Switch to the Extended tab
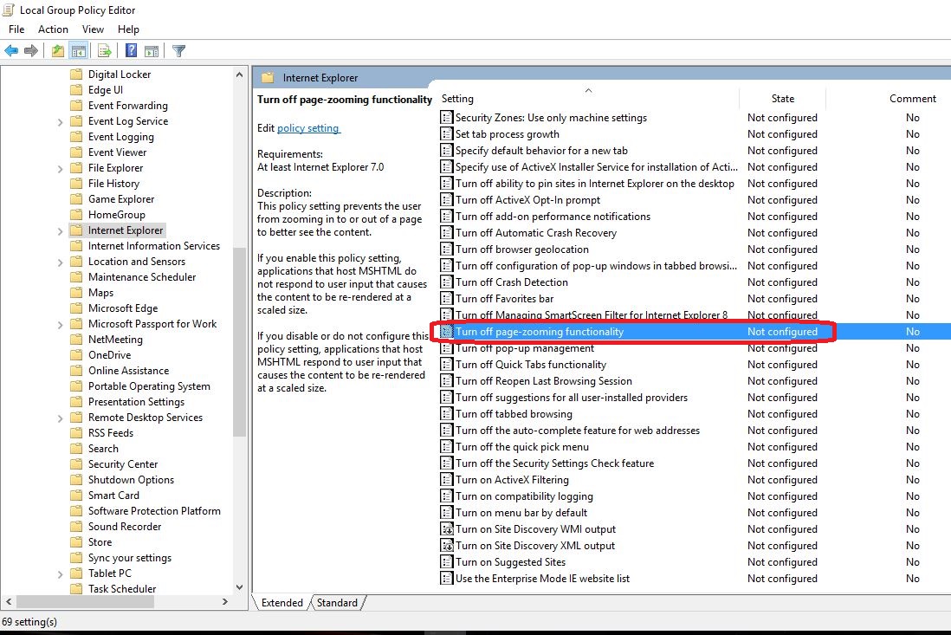This screenshot has width=951, height=635. pyautogui.click(x=282, y=603)
